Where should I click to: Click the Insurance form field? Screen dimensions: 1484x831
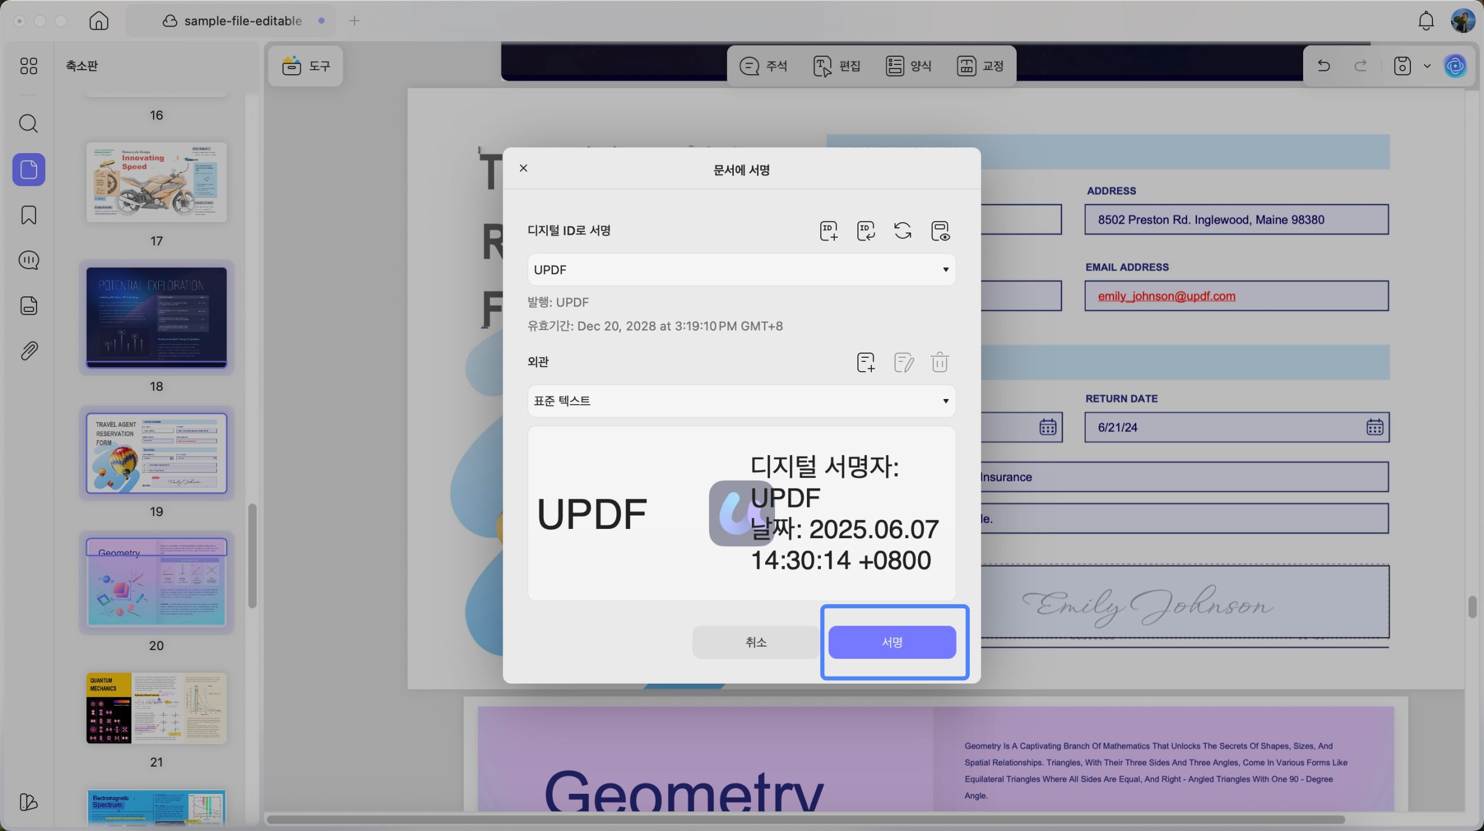[x=1185, y=477]
